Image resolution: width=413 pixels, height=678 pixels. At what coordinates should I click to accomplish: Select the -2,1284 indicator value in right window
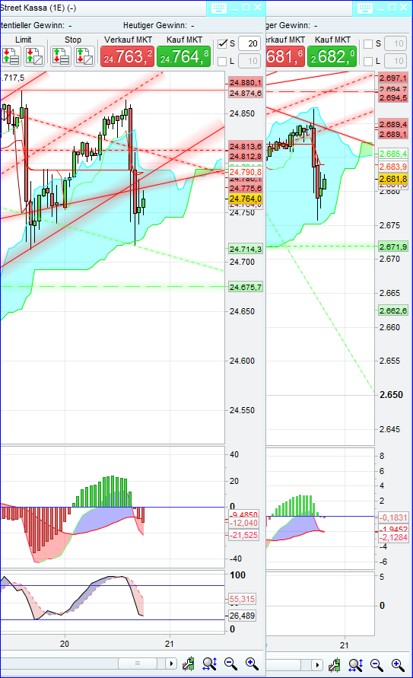tap(393, 537)
